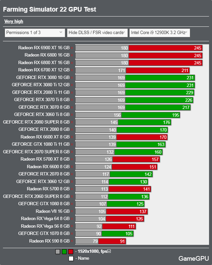
Task: Click the gray legend color swatch
Action: point(58,252)
